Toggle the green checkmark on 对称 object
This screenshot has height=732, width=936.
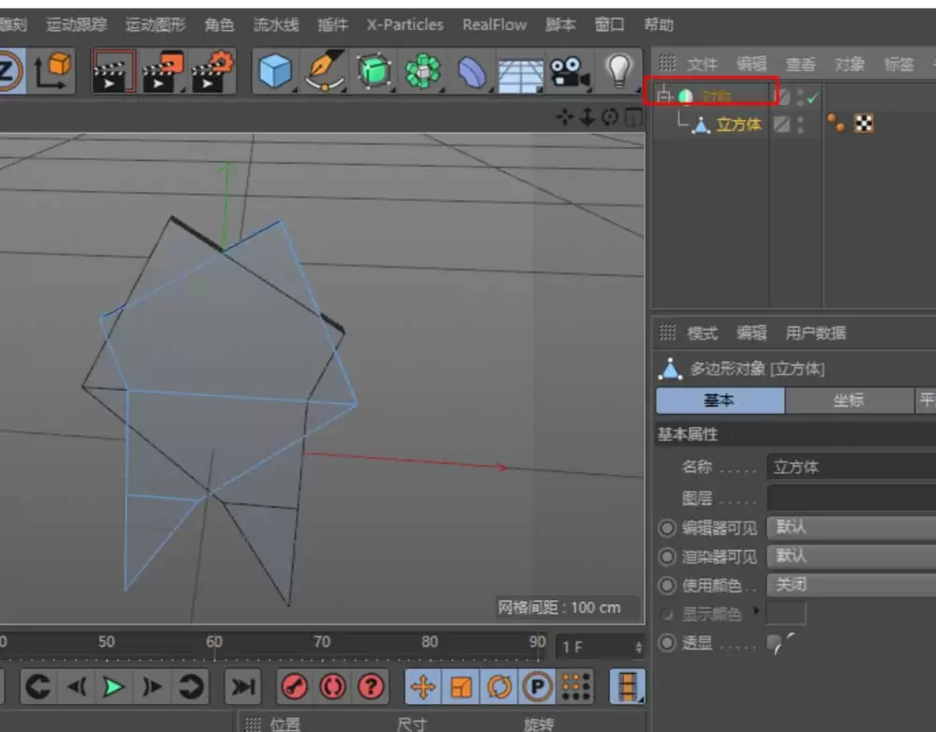(812, 97)
